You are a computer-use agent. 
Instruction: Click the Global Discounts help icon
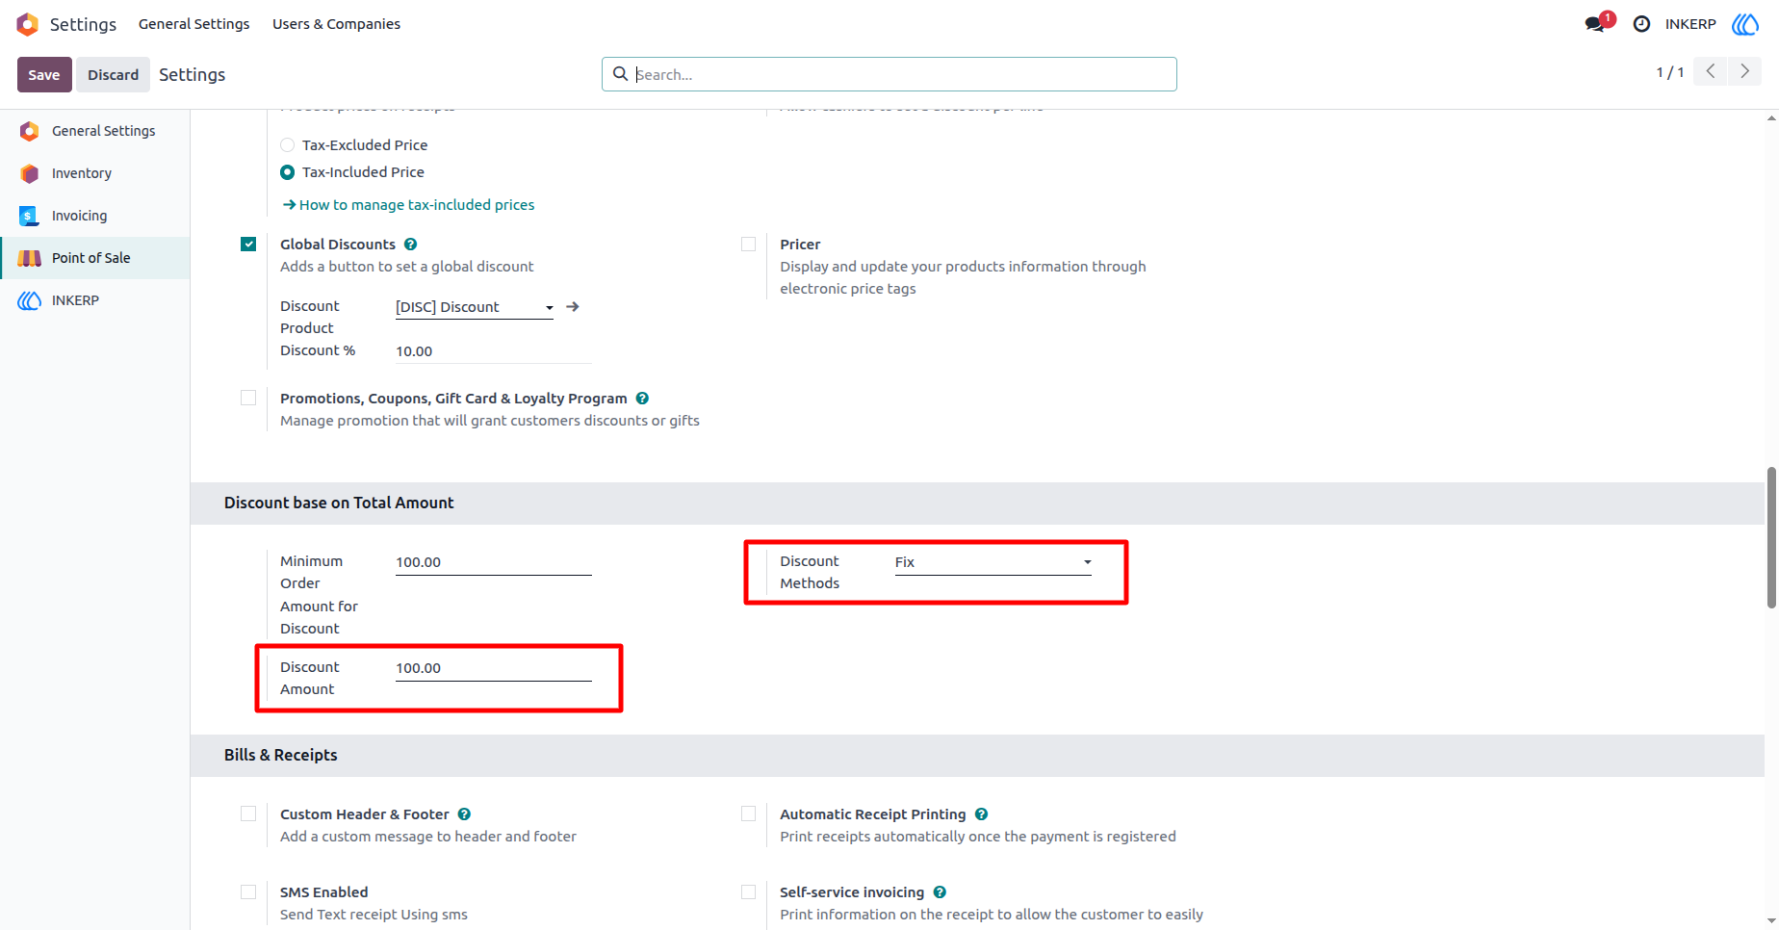point(410,245)
